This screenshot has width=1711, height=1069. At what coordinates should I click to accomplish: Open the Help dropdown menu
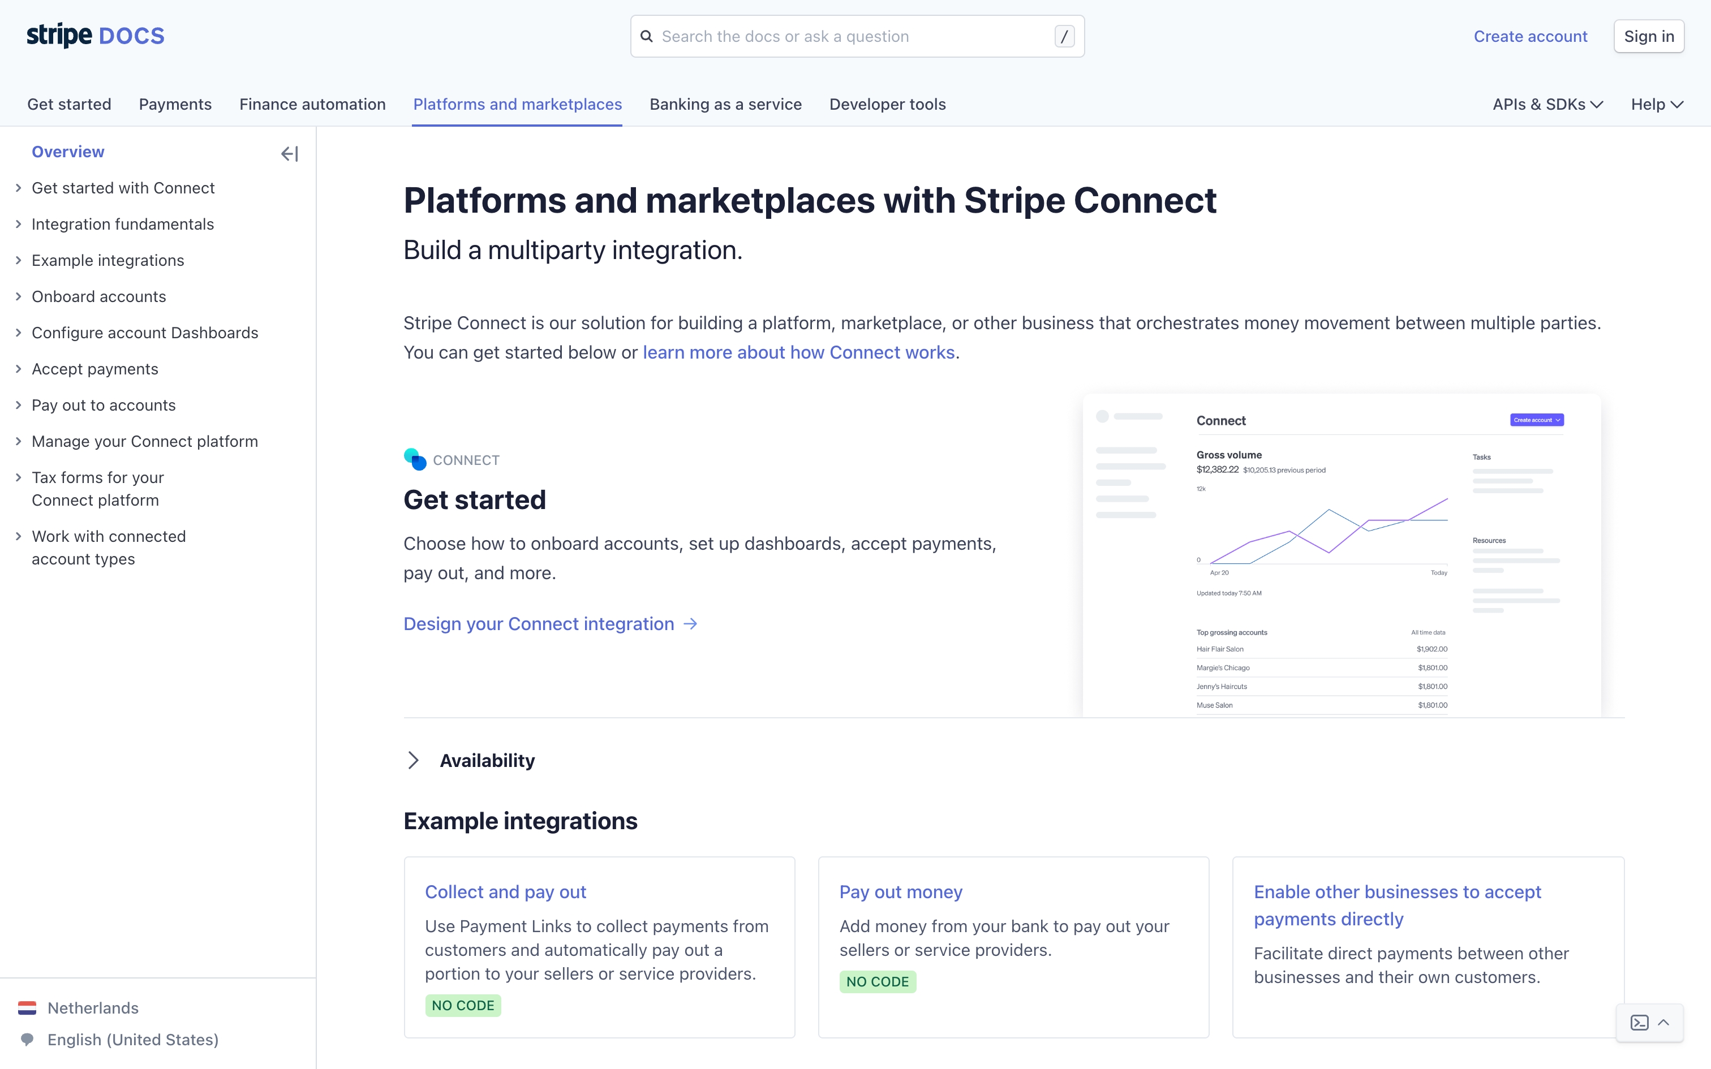[x=1657, y=105]
